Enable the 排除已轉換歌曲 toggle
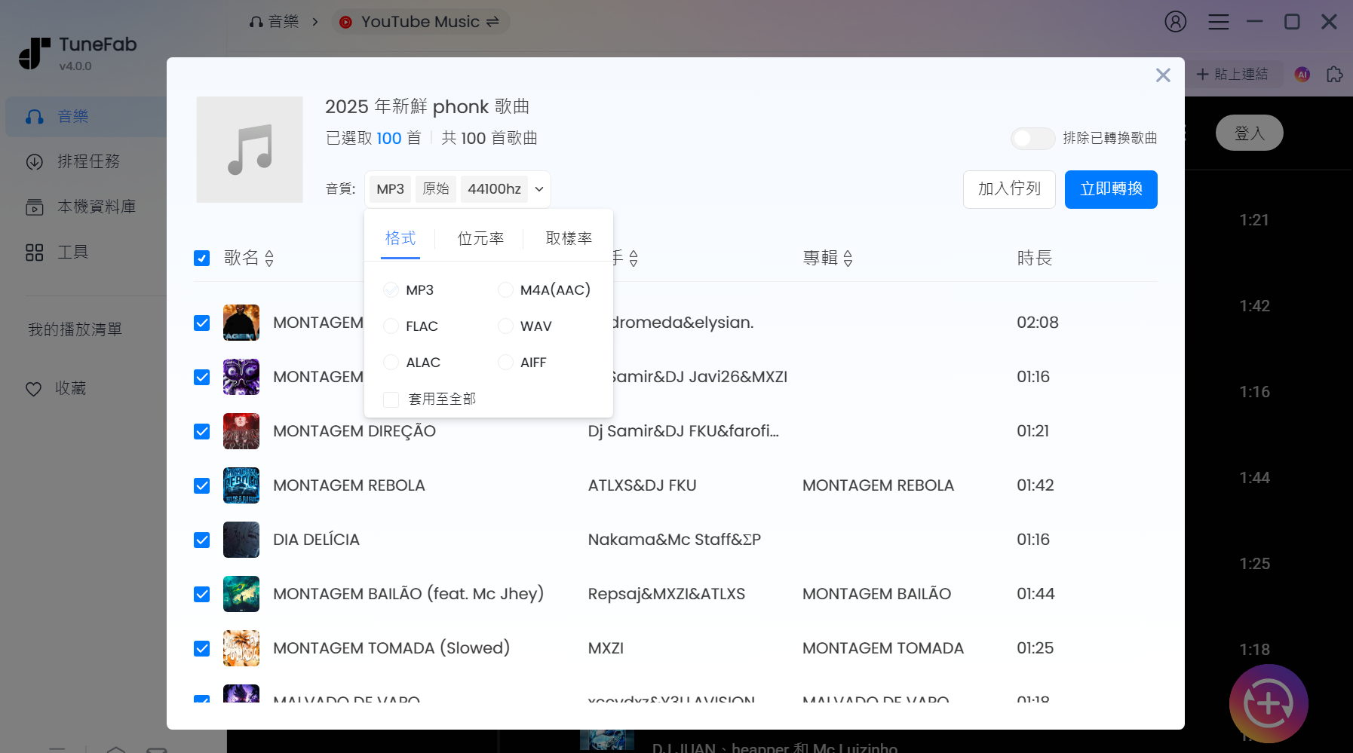This screenshot has height=753, width=1353. click(x=1033, y=139)
